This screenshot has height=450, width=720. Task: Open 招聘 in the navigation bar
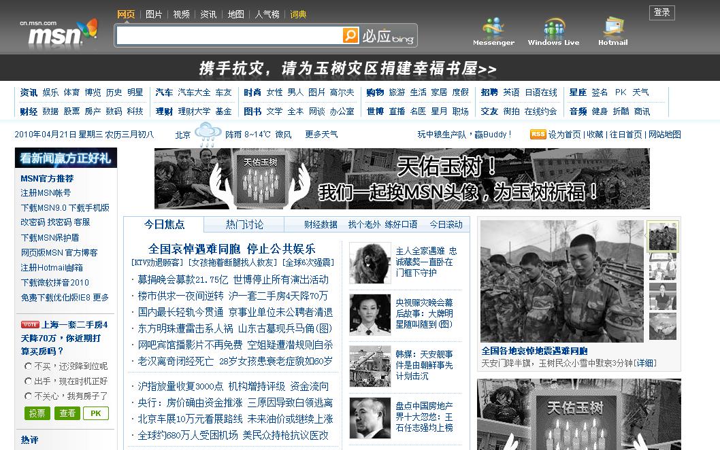(489, 92)
